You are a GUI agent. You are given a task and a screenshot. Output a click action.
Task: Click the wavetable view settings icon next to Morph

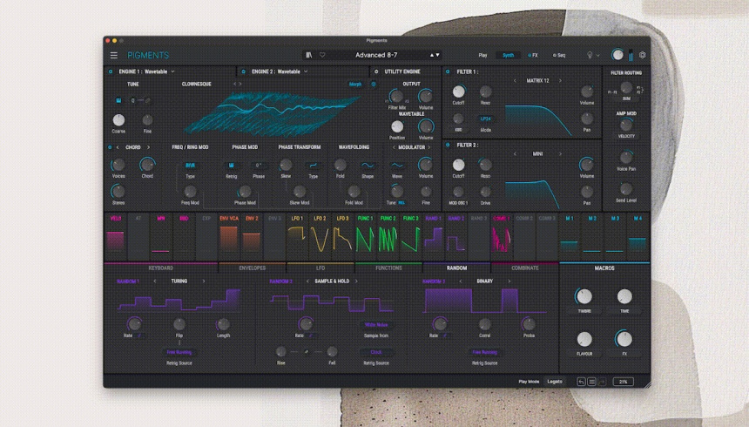pos(374,85)
